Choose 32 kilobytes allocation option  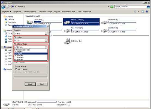31,57
